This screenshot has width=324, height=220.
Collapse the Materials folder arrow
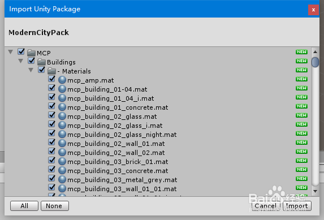(31, 70)
